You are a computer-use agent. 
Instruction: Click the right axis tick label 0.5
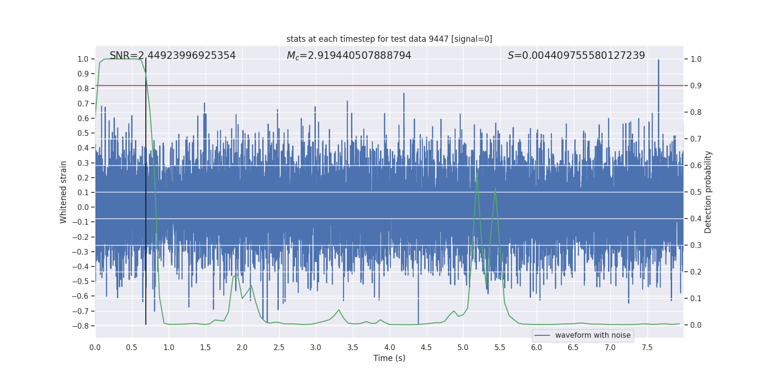pyautogui.click(x=695, y=192)
